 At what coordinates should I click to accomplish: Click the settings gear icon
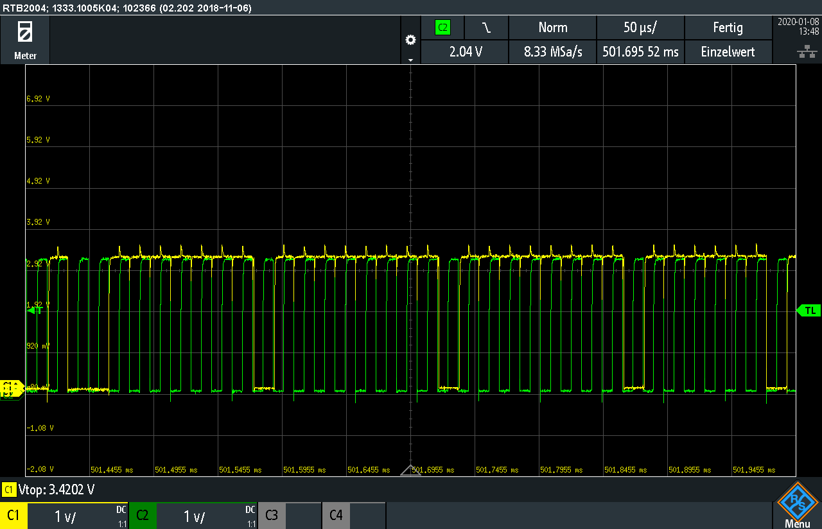pos(410,40)
